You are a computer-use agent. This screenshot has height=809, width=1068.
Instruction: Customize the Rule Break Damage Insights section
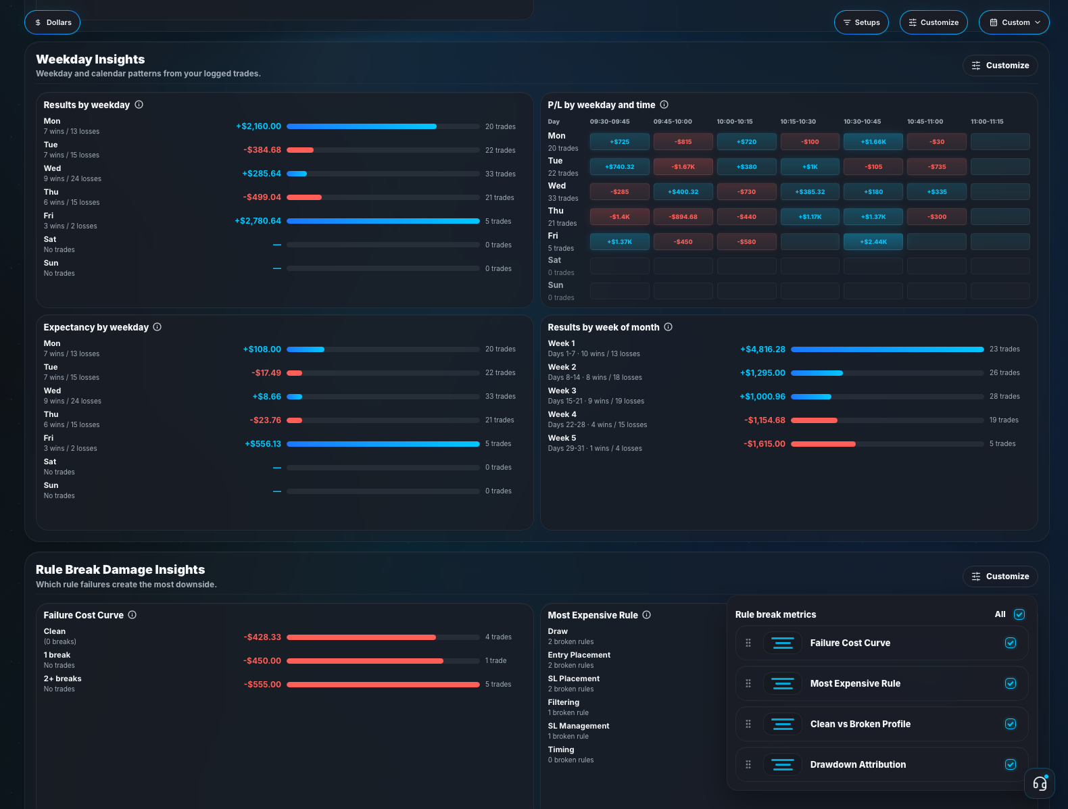[x=1000, y=577]
